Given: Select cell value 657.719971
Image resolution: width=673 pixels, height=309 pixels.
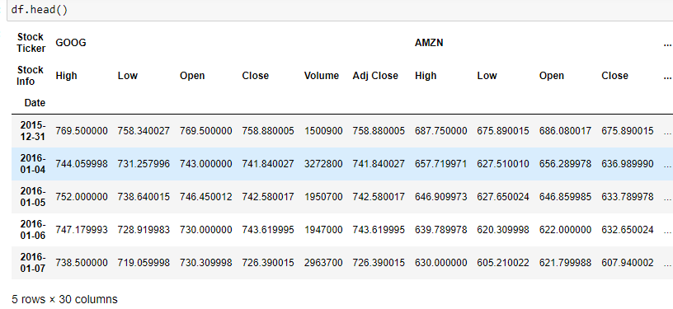Looking at the screenshot, I should click(440, 164).
